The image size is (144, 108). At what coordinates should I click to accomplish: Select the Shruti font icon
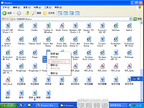[21, 26]
